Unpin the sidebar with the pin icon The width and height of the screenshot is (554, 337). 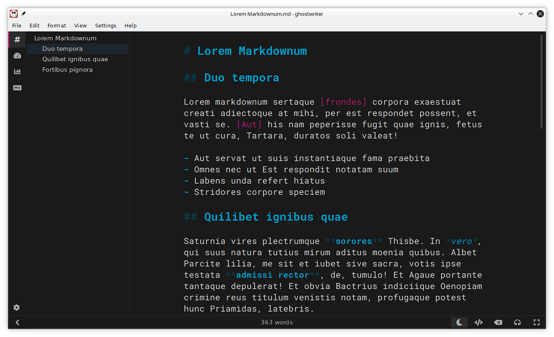point(23,13)
